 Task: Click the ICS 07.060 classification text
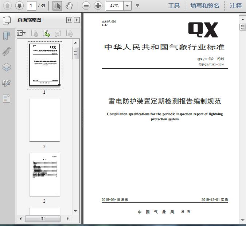click(109, 21)
